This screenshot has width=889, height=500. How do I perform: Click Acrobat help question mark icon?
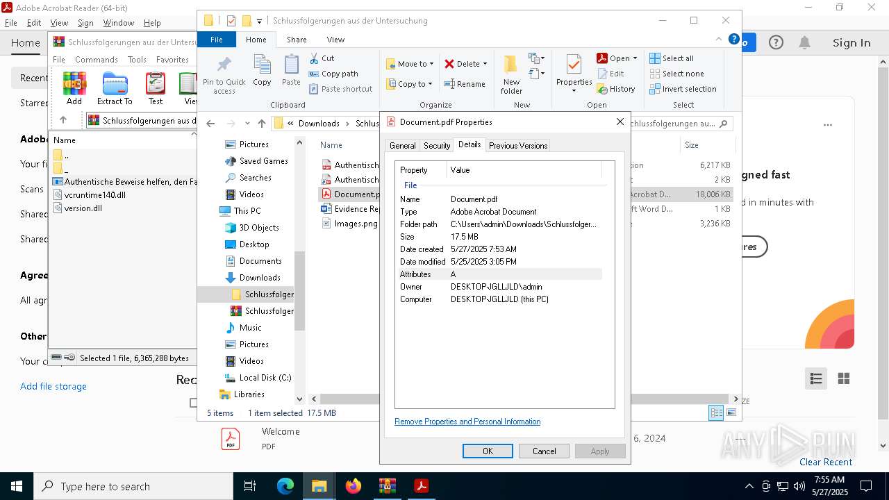776,43
